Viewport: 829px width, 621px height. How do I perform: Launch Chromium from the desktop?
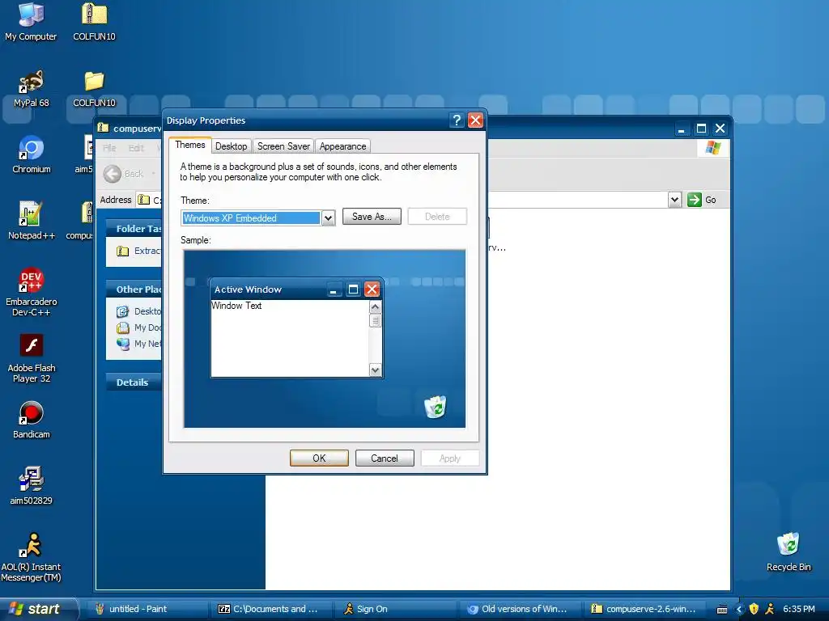point(32,154)
